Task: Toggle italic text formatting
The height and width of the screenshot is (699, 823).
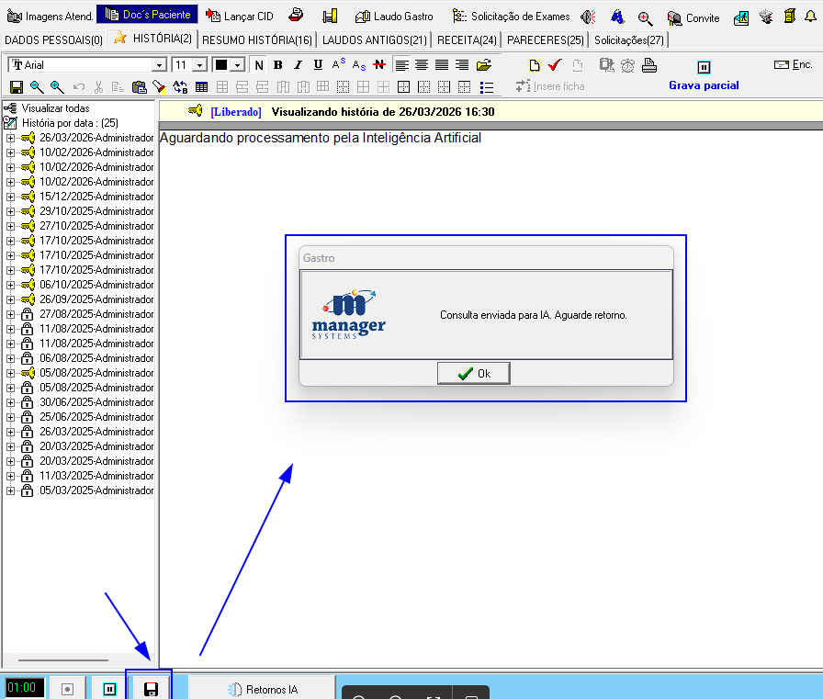Action: pos(298,65)
